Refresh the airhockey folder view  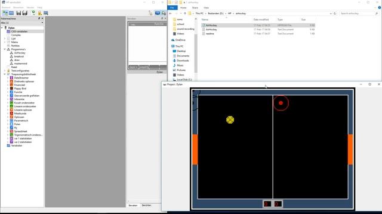coord(335,14)
